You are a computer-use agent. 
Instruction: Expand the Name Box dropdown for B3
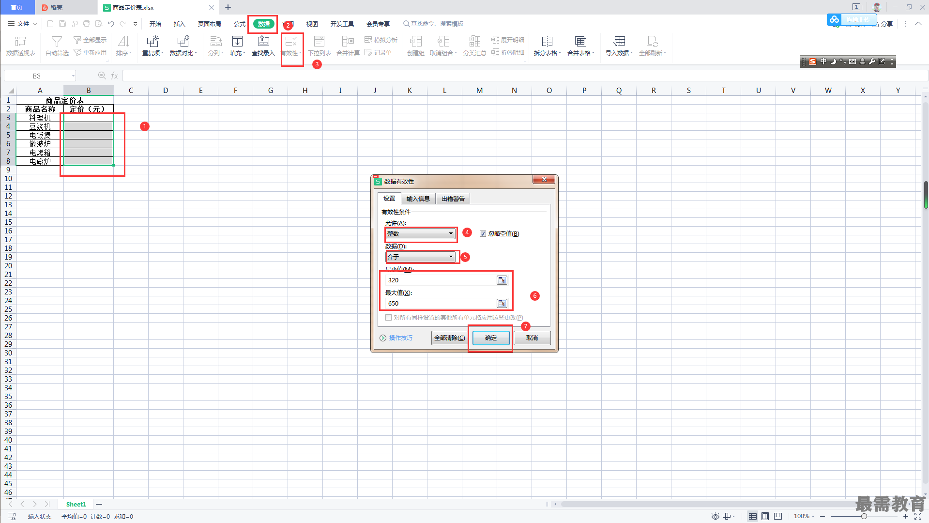pos(73,76)
